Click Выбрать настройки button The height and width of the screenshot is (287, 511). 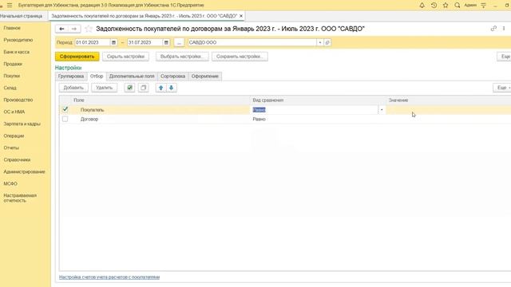[x=182, y=57]
